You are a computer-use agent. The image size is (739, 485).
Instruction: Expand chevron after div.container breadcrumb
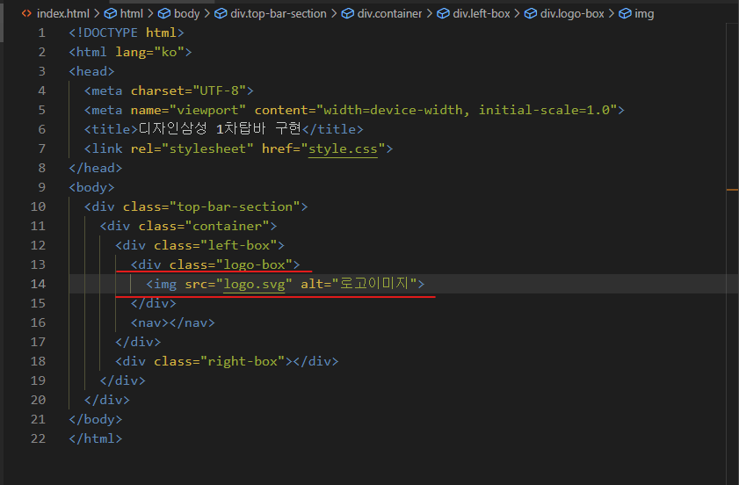click(430, 14)
